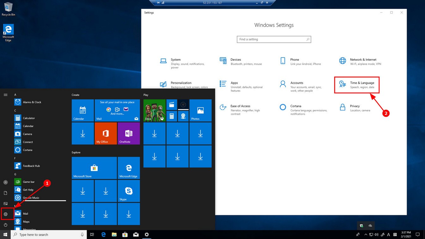Open Personalization settings category

click(x=184, y=85)
